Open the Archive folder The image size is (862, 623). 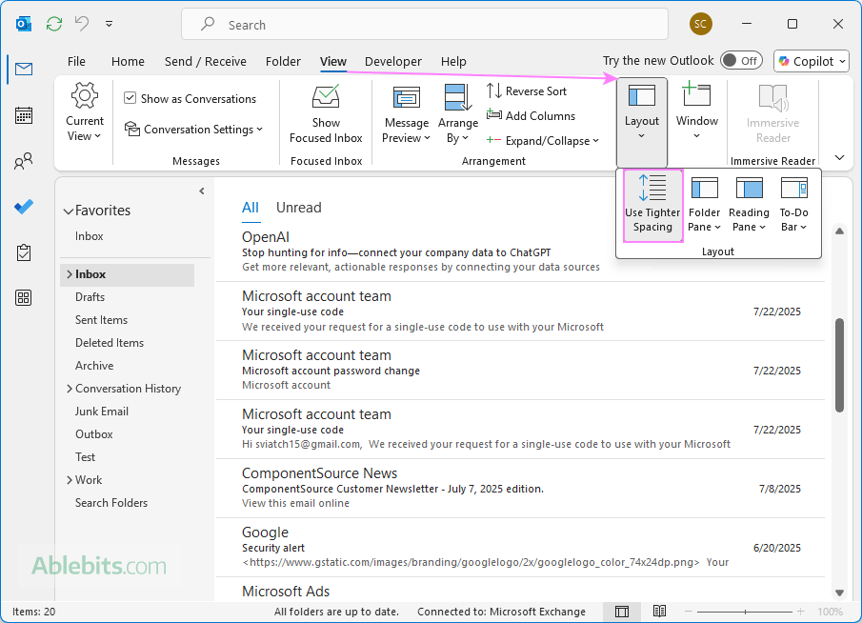pyautogui.click(x=94, y=366)
